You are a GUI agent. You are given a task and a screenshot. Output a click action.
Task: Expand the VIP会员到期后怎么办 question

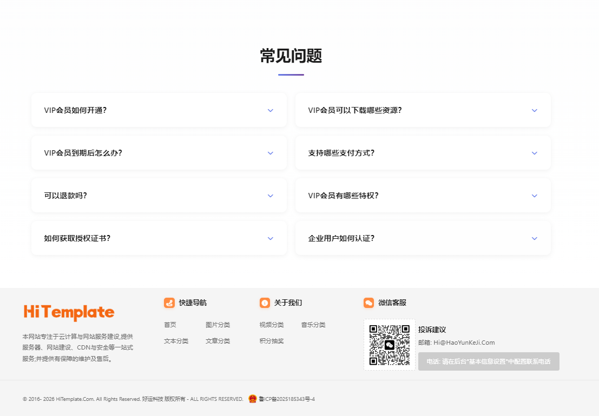(159, 152)
